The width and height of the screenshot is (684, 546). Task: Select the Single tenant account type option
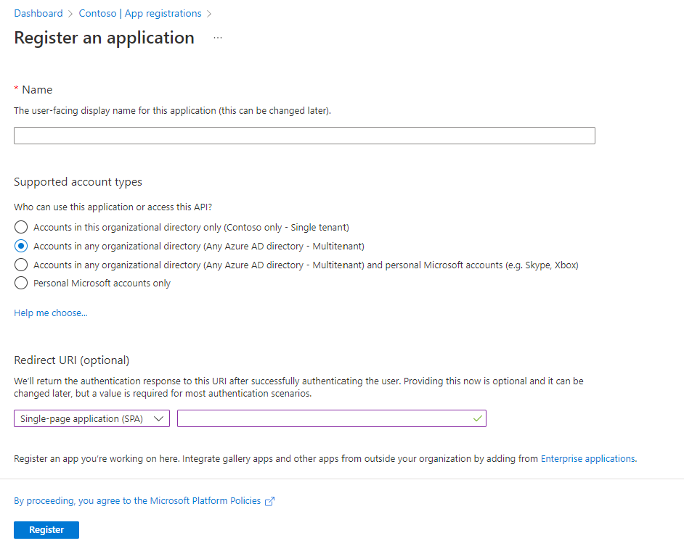click(x=21, y=227)
